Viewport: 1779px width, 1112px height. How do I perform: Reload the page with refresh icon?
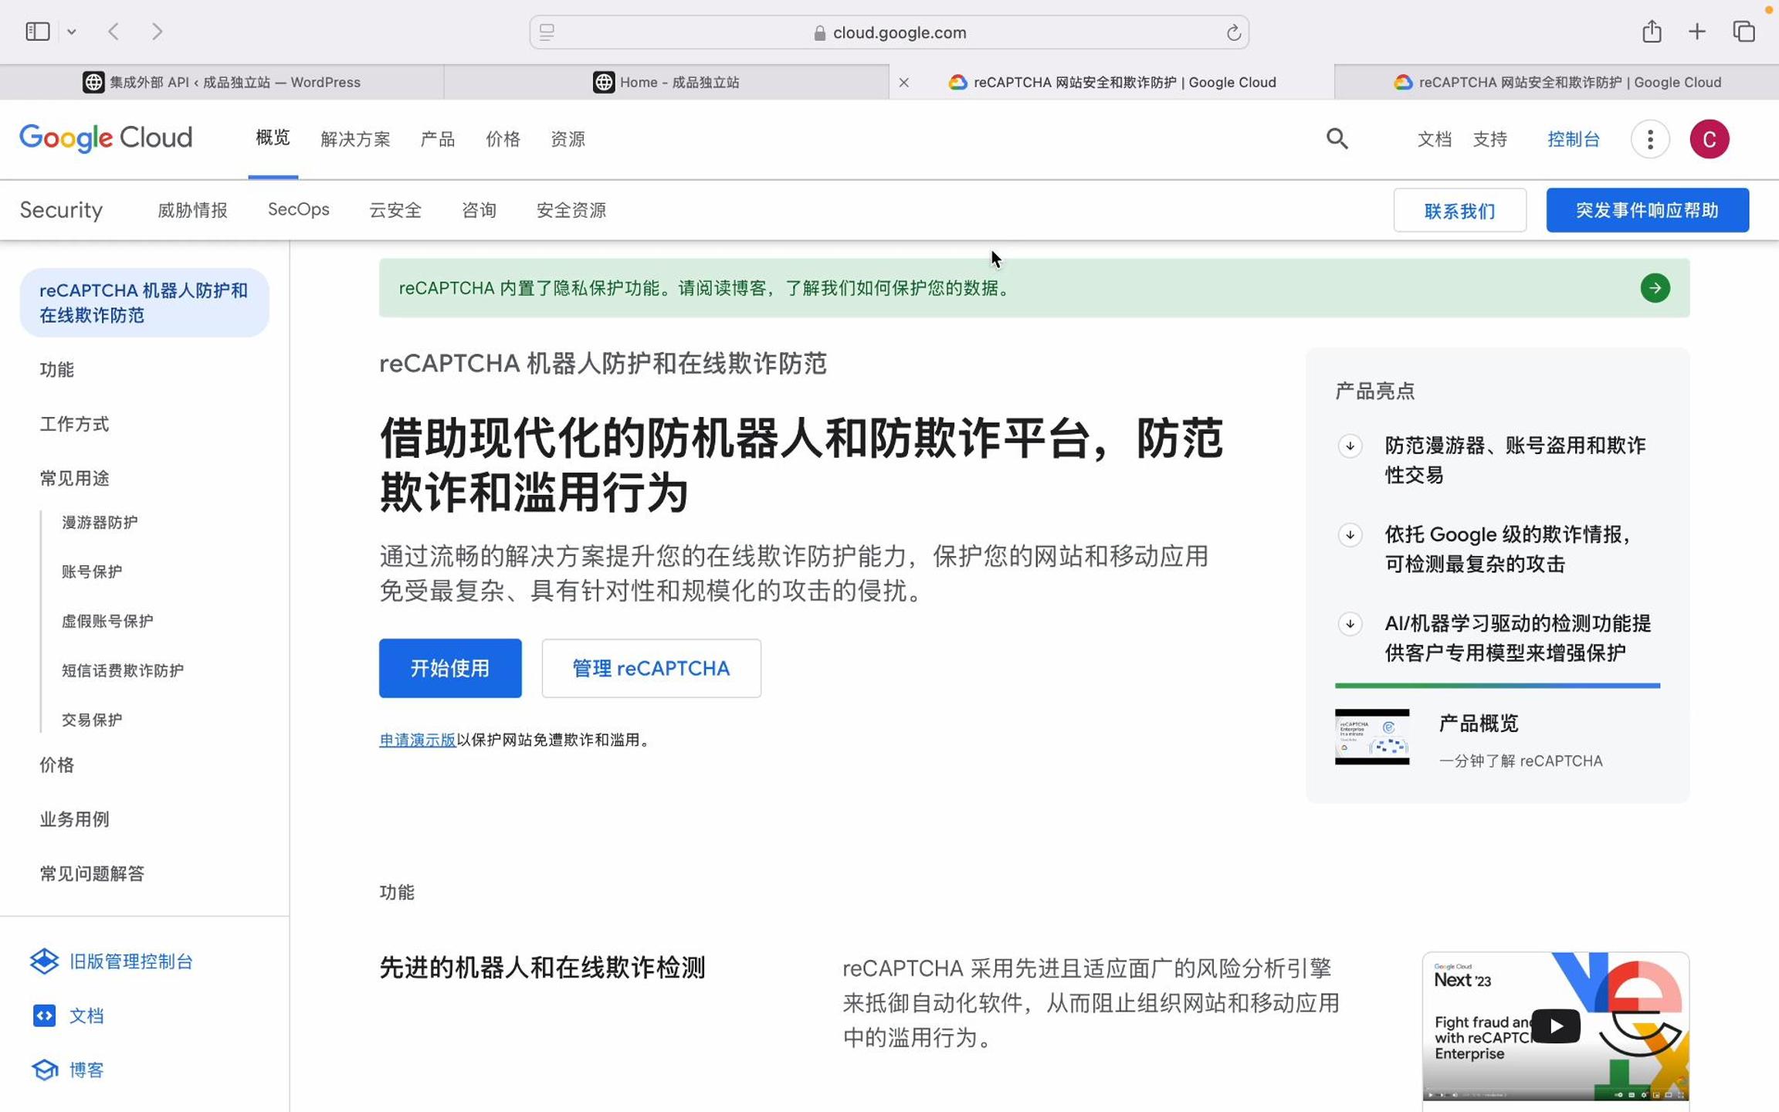(x=1233, y=32)
